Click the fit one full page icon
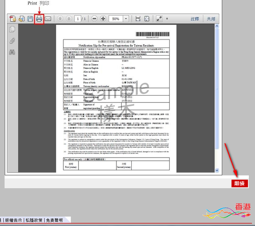 tap(147, 19)
